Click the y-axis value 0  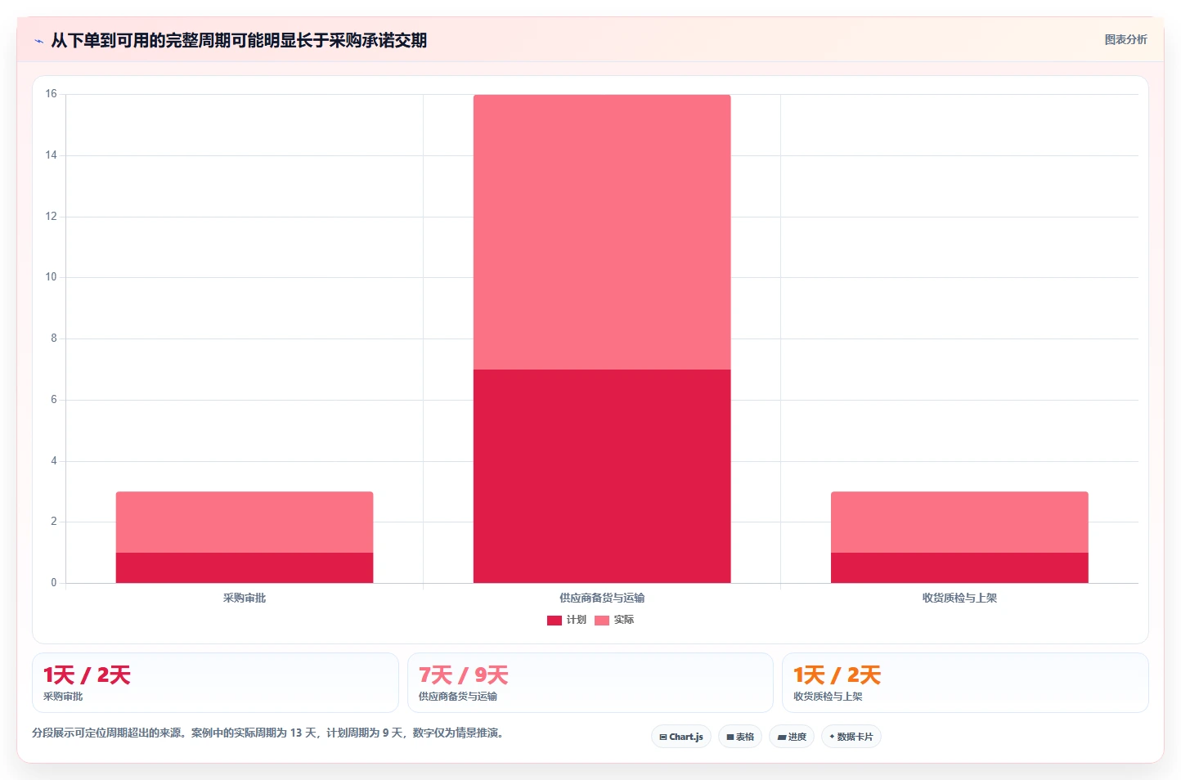pos(54,583)
